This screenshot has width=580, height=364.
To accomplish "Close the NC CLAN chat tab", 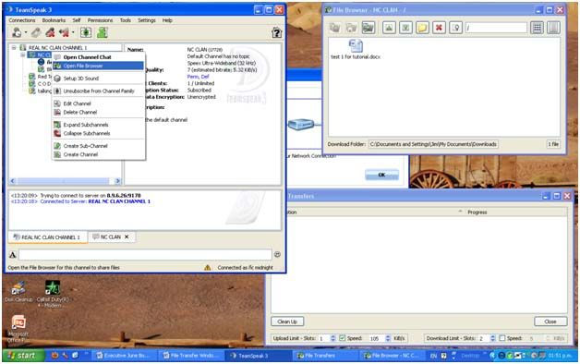I will (x=127, y=237).
